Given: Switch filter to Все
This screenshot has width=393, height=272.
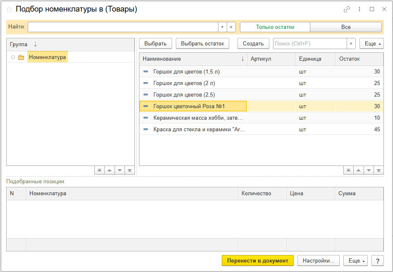Looking at the screenshot, I should 346,27.
